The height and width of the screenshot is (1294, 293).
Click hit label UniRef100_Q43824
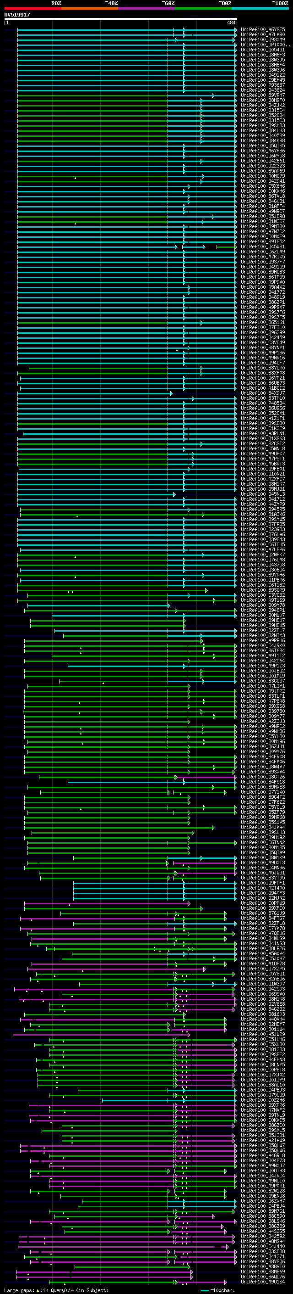[263, 90]
